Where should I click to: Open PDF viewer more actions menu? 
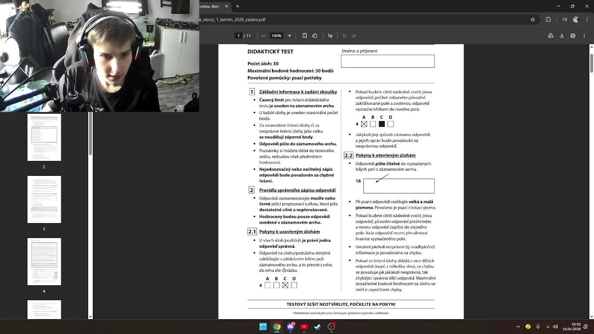click(584, 36)
